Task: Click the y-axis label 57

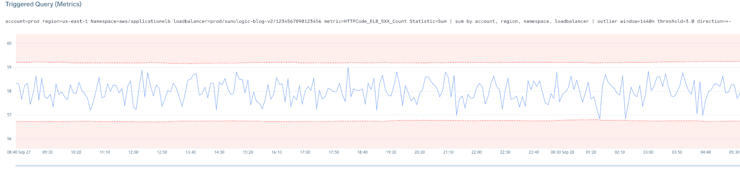Action: 9,115
